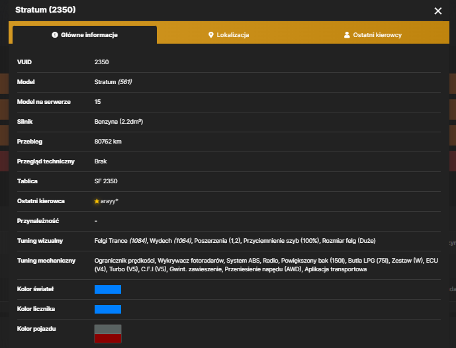This screenshot has width=456, height=348.
Task: Select the Przegląd techniczny value Brak
Action: point(101,161)
